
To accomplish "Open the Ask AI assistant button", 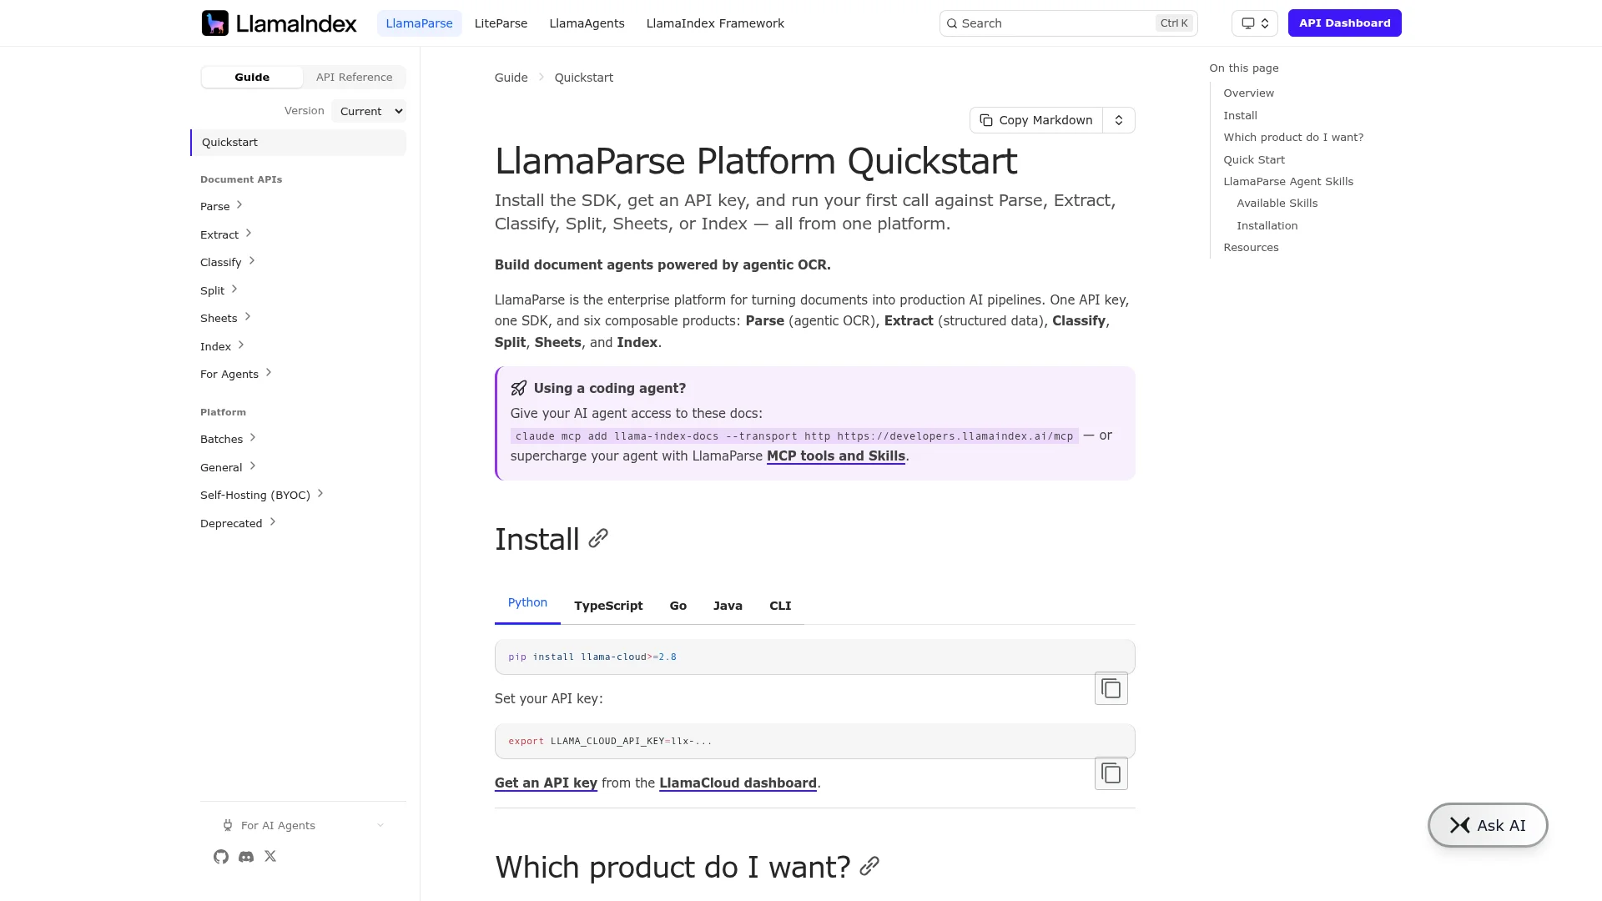I will [1488, 825].
